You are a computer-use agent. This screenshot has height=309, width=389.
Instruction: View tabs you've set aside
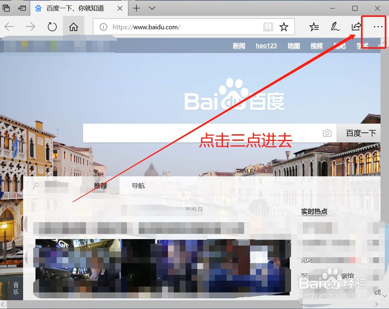click(x=6, y=8)
